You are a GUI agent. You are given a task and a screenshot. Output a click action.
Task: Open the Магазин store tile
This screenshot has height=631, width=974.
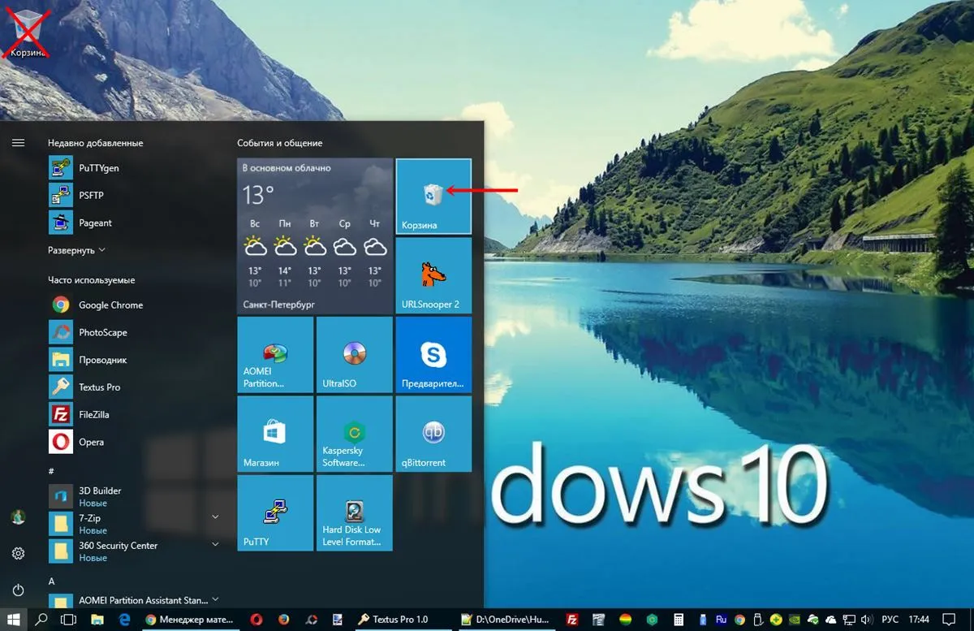(x=275, y=434)
